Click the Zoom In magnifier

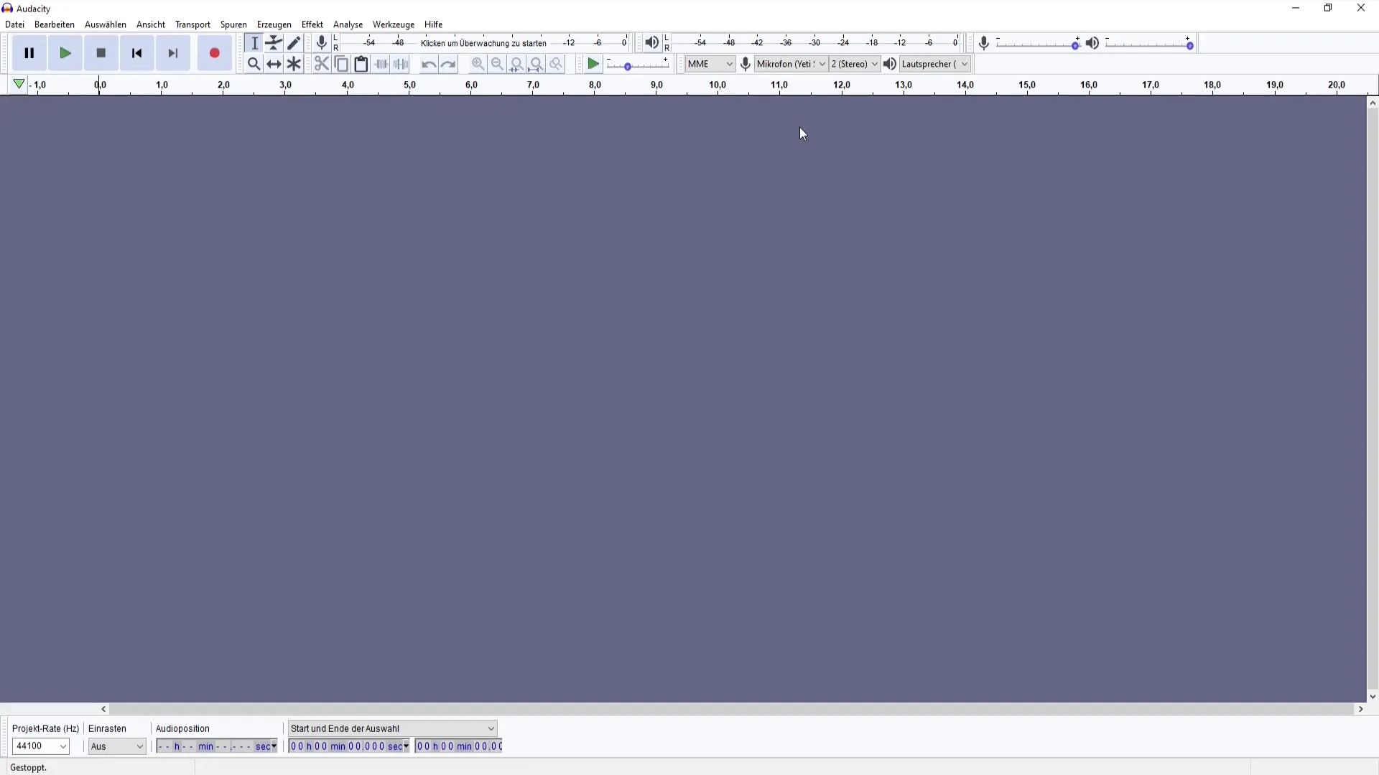pyautogui.click(x=478, y=64)
